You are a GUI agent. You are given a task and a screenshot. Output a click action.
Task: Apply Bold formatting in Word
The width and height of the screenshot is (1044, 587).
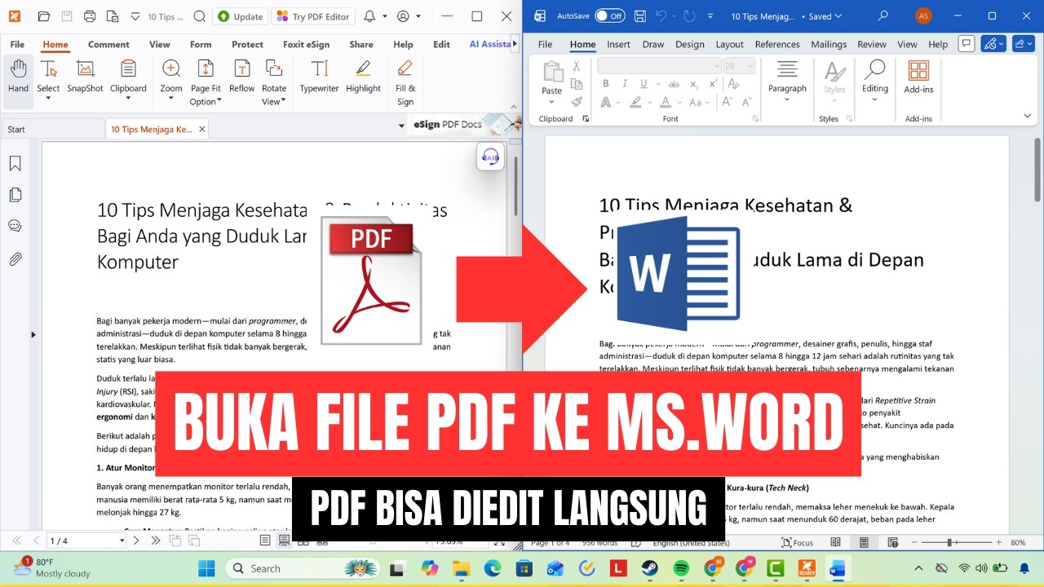pyautogui.click(x=605, y=84)
